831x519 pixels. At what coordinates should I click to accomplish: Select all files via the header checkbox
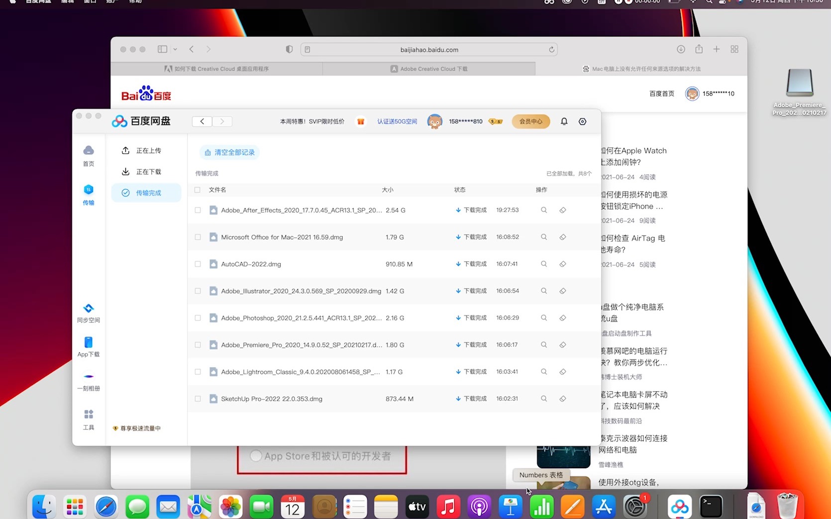(198, 190)
